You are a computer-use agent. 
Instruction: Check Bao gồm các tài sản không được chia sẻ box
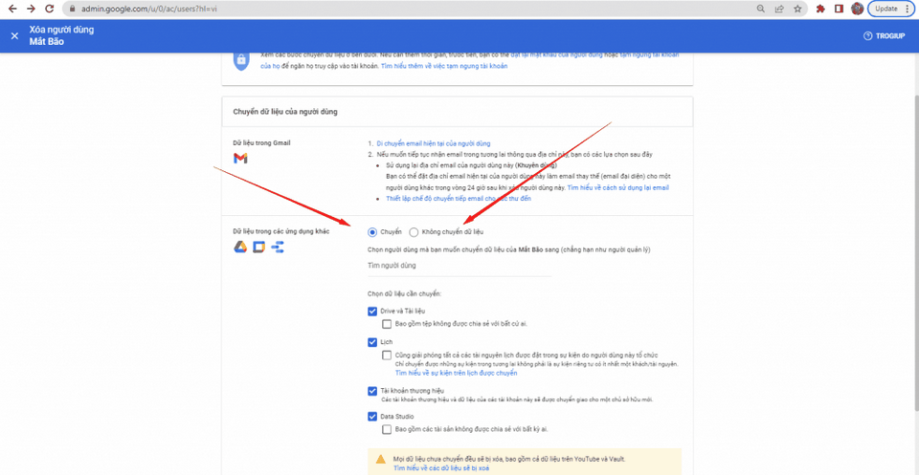[x=386, y=429]
